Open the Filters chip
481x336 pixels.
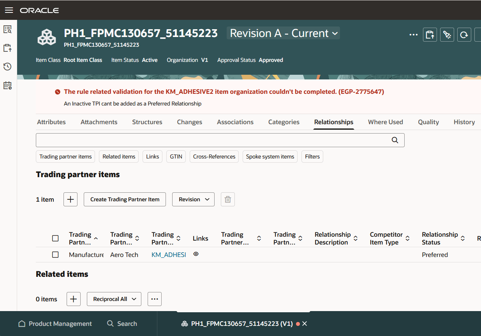pos(312,157)
